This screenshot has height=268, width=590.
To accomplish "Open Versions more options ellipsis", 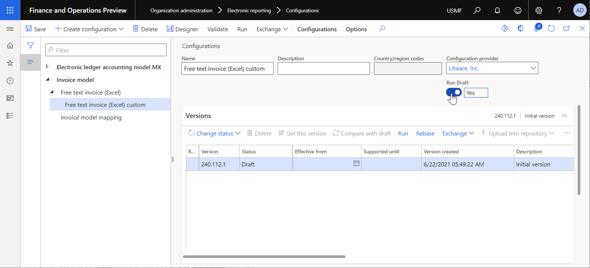I will pyautogui.click(x=567, y=133).
